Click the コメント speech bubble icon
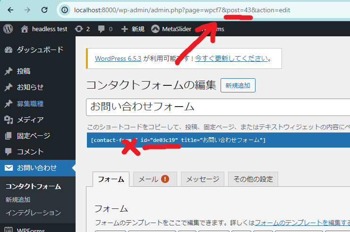Screen dimensions: 350x232 click(8, 152)
